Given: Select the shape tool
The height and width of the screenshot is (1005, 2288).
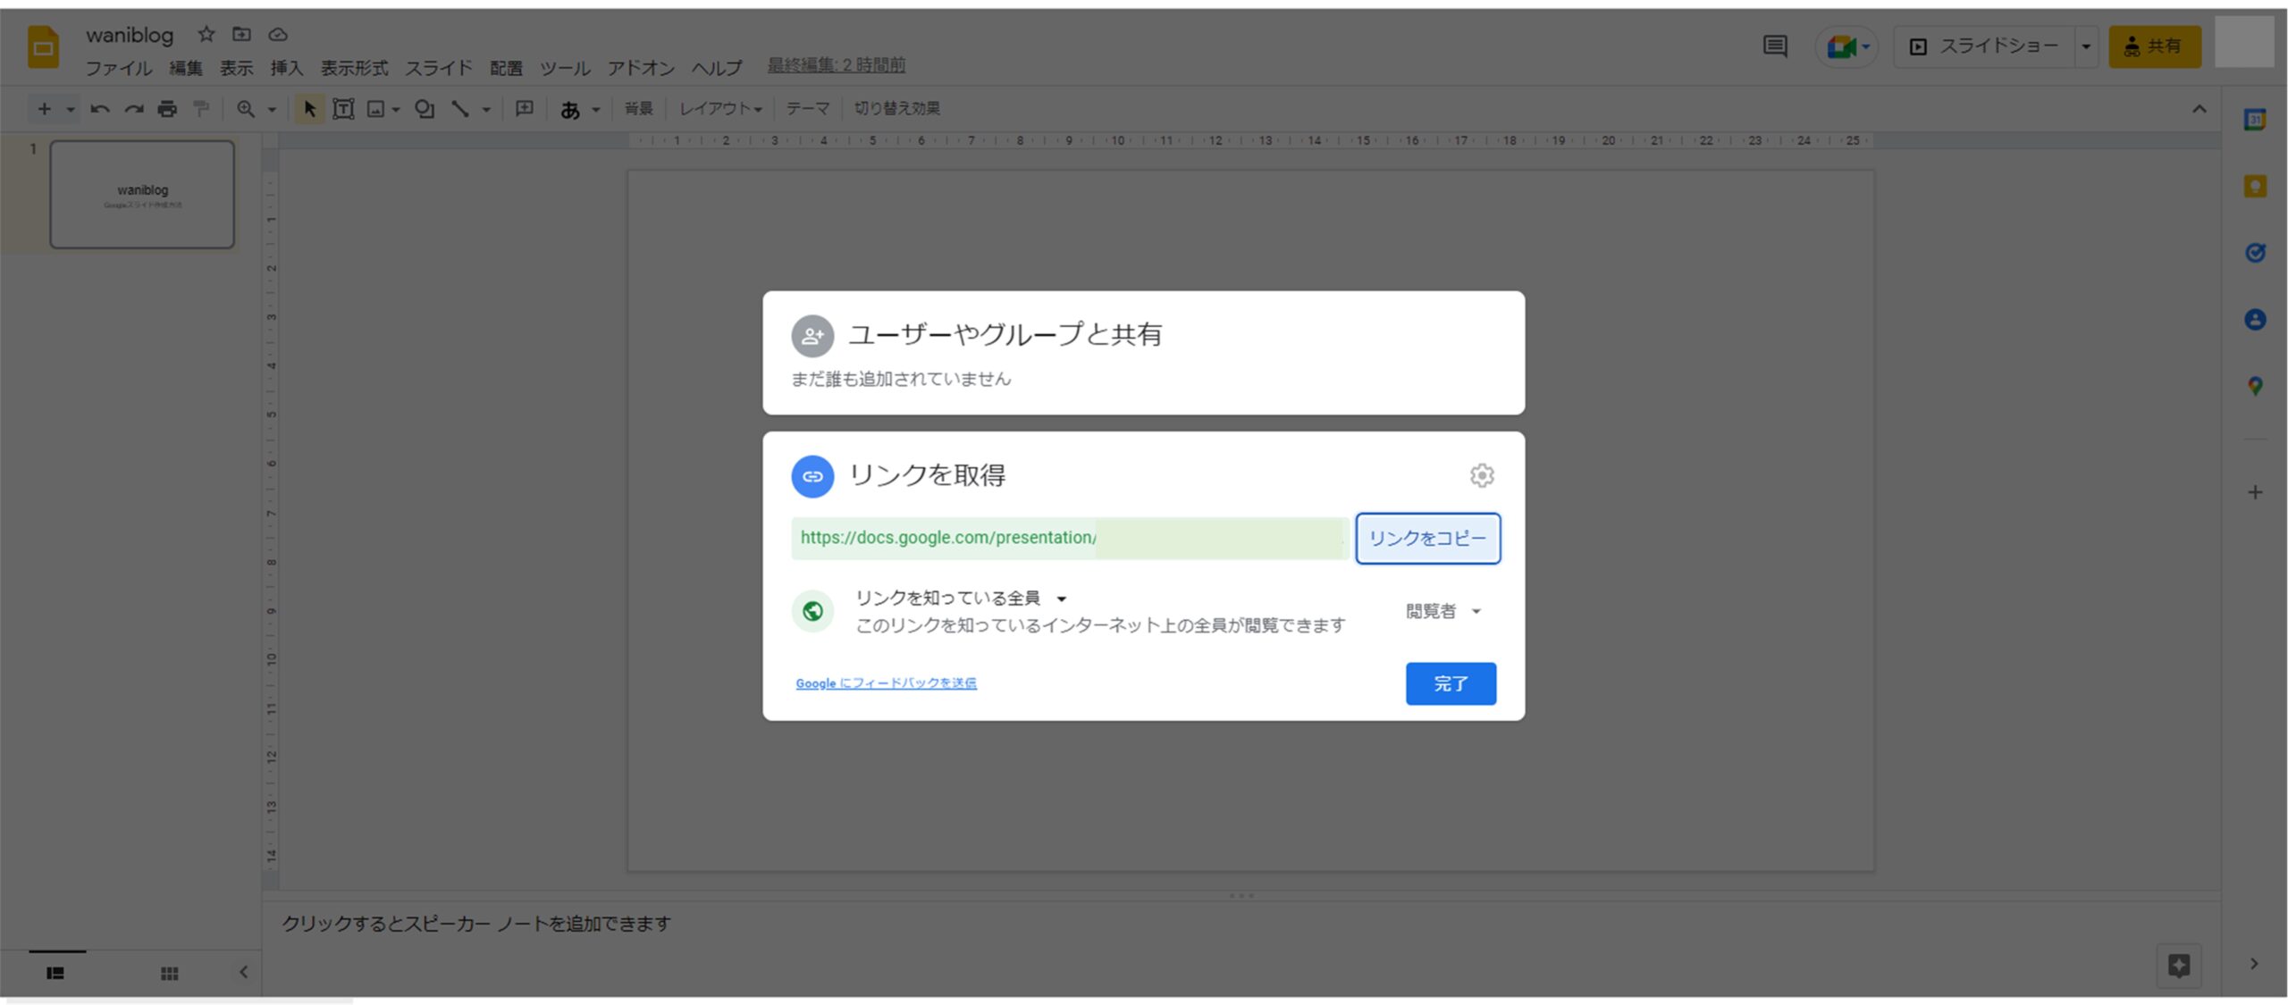Looking at the screenshot, I should pyautogui.click(x=425, y=109).
